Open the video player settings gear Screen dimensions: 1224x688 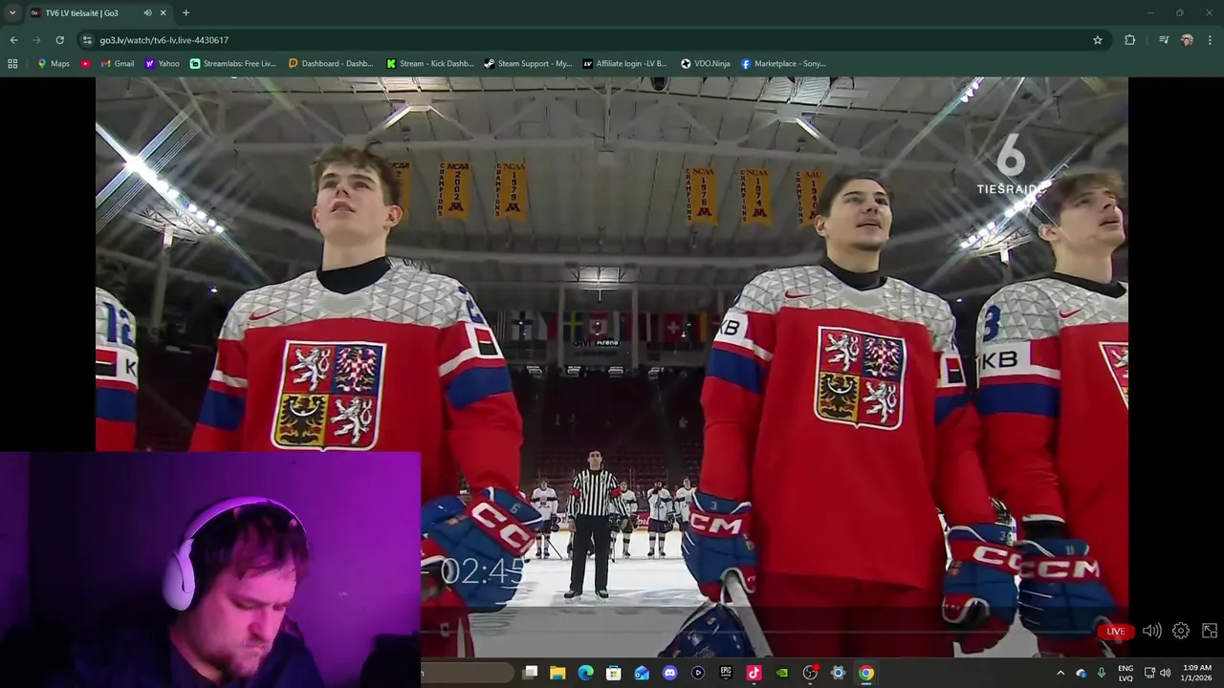1181,631
